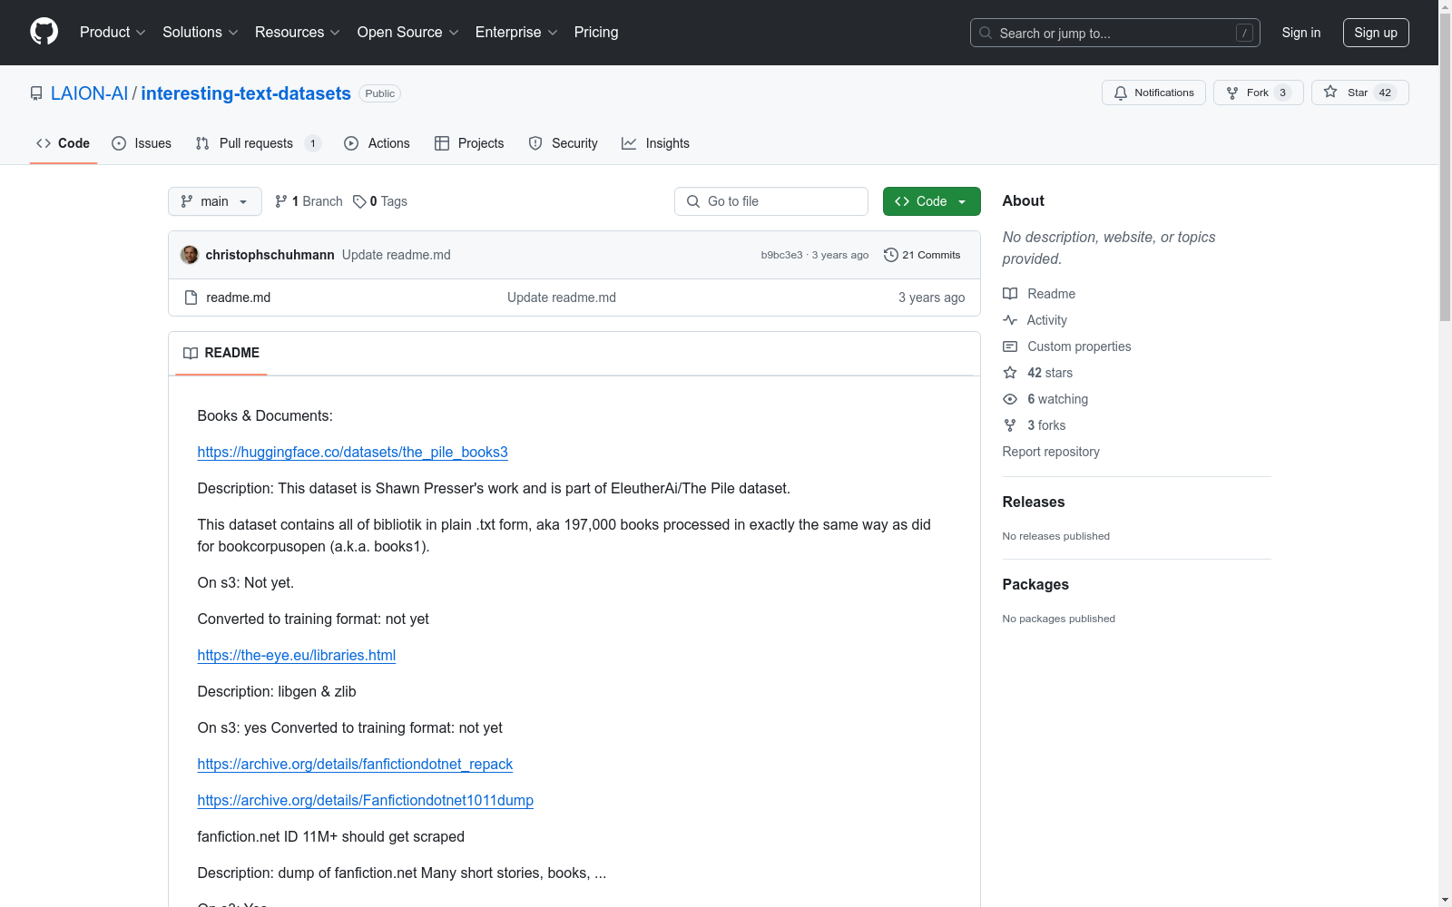Click the repository icon before LAION-AI
Screen dimensions: 1452x907
click(x=36, y=93)
